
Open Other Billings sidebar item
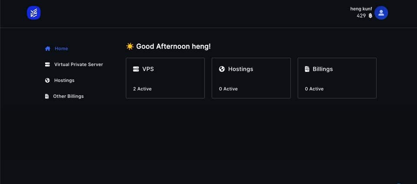pos(68,97)
